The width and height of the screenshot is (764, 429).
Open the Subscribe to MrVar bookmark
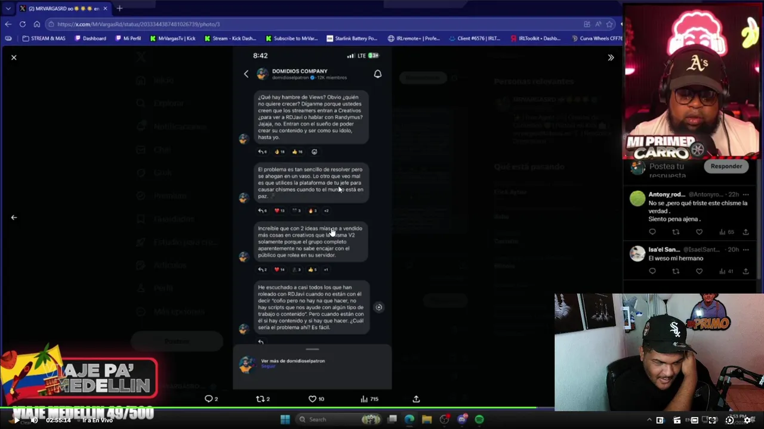pos(291,38)
